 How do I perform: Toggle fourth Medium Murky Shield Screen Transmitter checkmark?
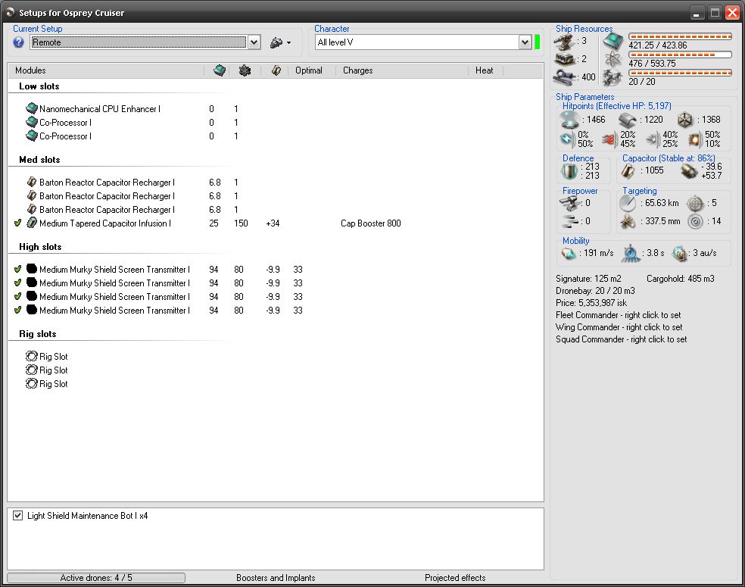(x=18, y=310)
